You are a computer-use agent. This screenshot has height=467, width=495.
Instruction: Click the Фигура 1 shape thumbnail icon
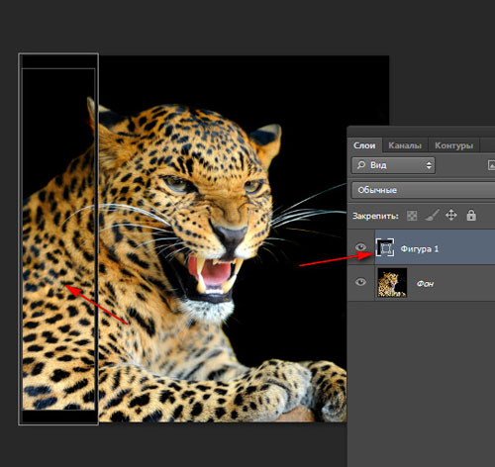(x=385, y=247)
